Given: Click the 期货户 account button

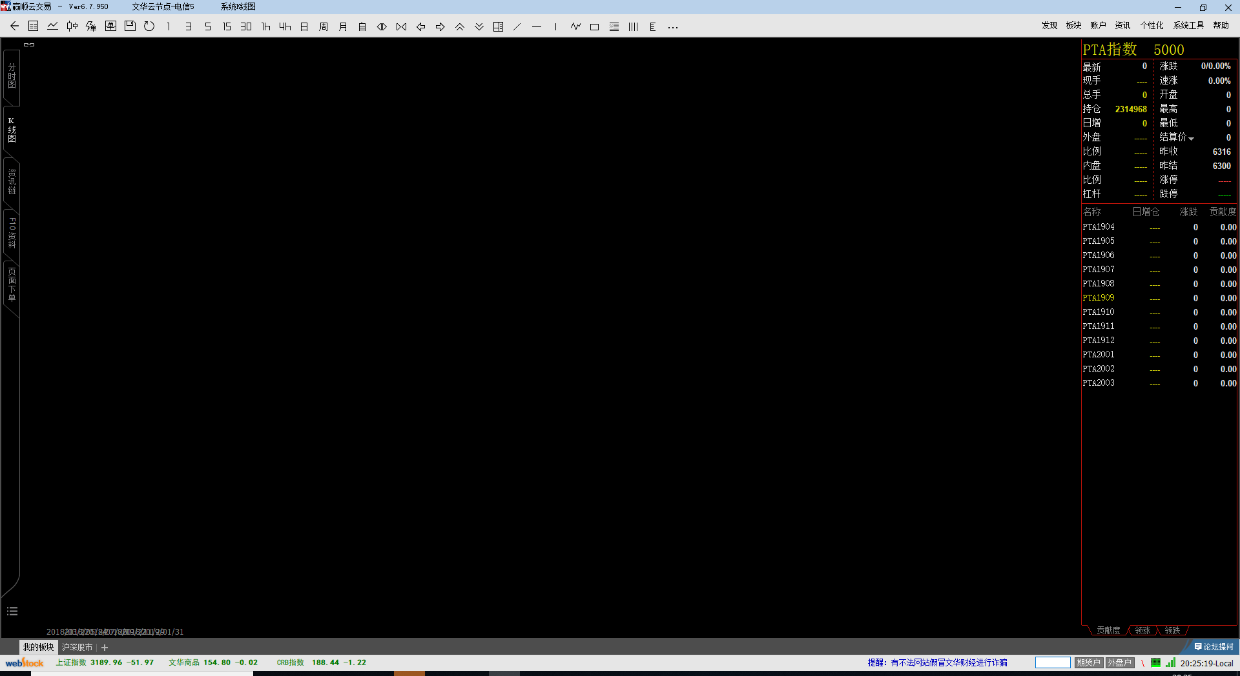Looking at the screenshot, I should pyautogui.click(x=1088, y=662).
